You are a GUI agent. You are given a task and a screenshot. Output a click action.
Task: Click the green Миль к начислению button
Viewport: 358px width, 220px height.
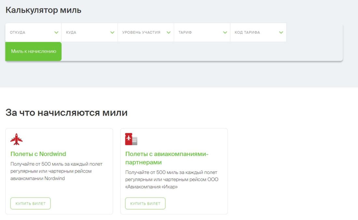pos(33,51)
